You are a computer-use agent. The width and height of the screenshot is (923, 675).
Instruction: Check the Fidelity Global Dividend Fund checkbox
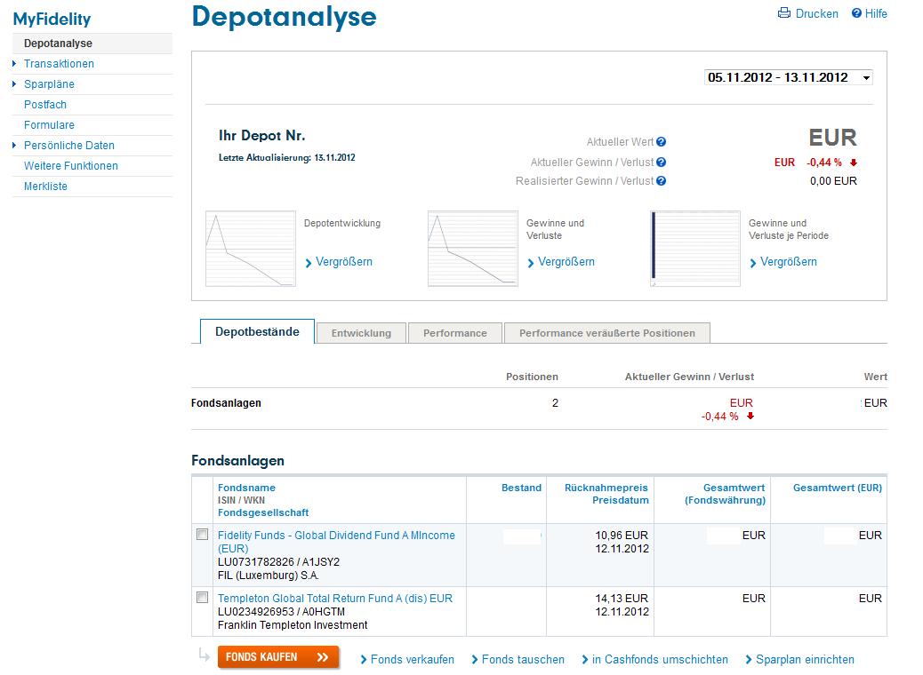click(x=203, y=535)
